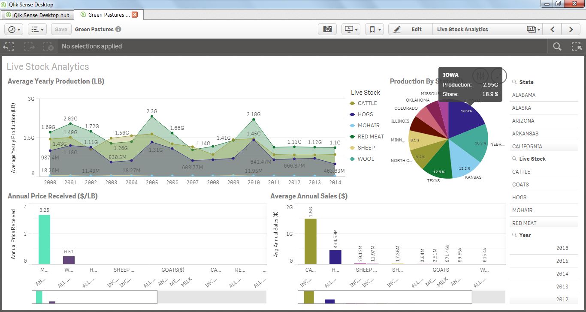Screen dimensions: 586x312
Task: Click SHEEP legend entry
Action: (363, 148)
